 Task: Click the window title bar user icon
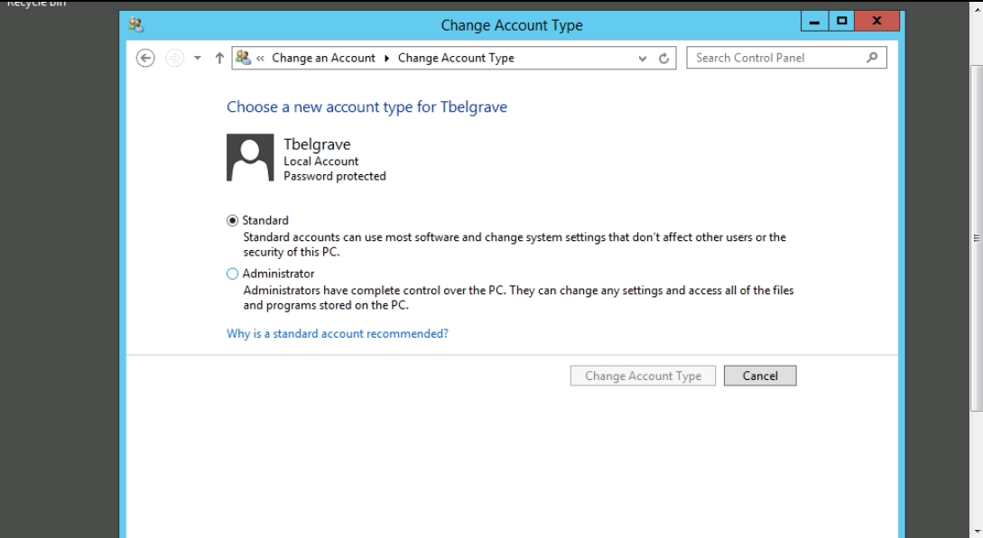136,25
